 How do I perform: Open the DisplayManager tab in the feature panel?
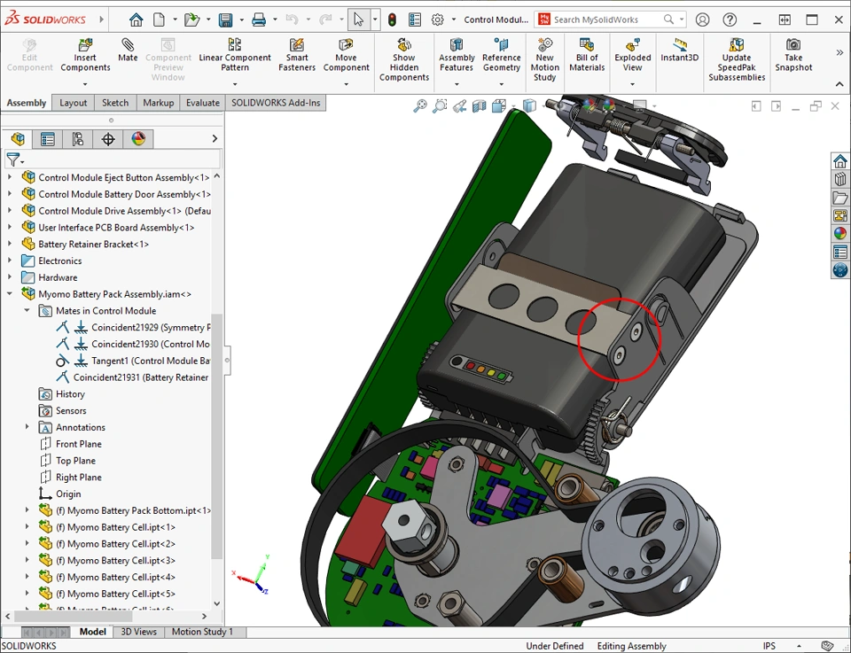138,139
